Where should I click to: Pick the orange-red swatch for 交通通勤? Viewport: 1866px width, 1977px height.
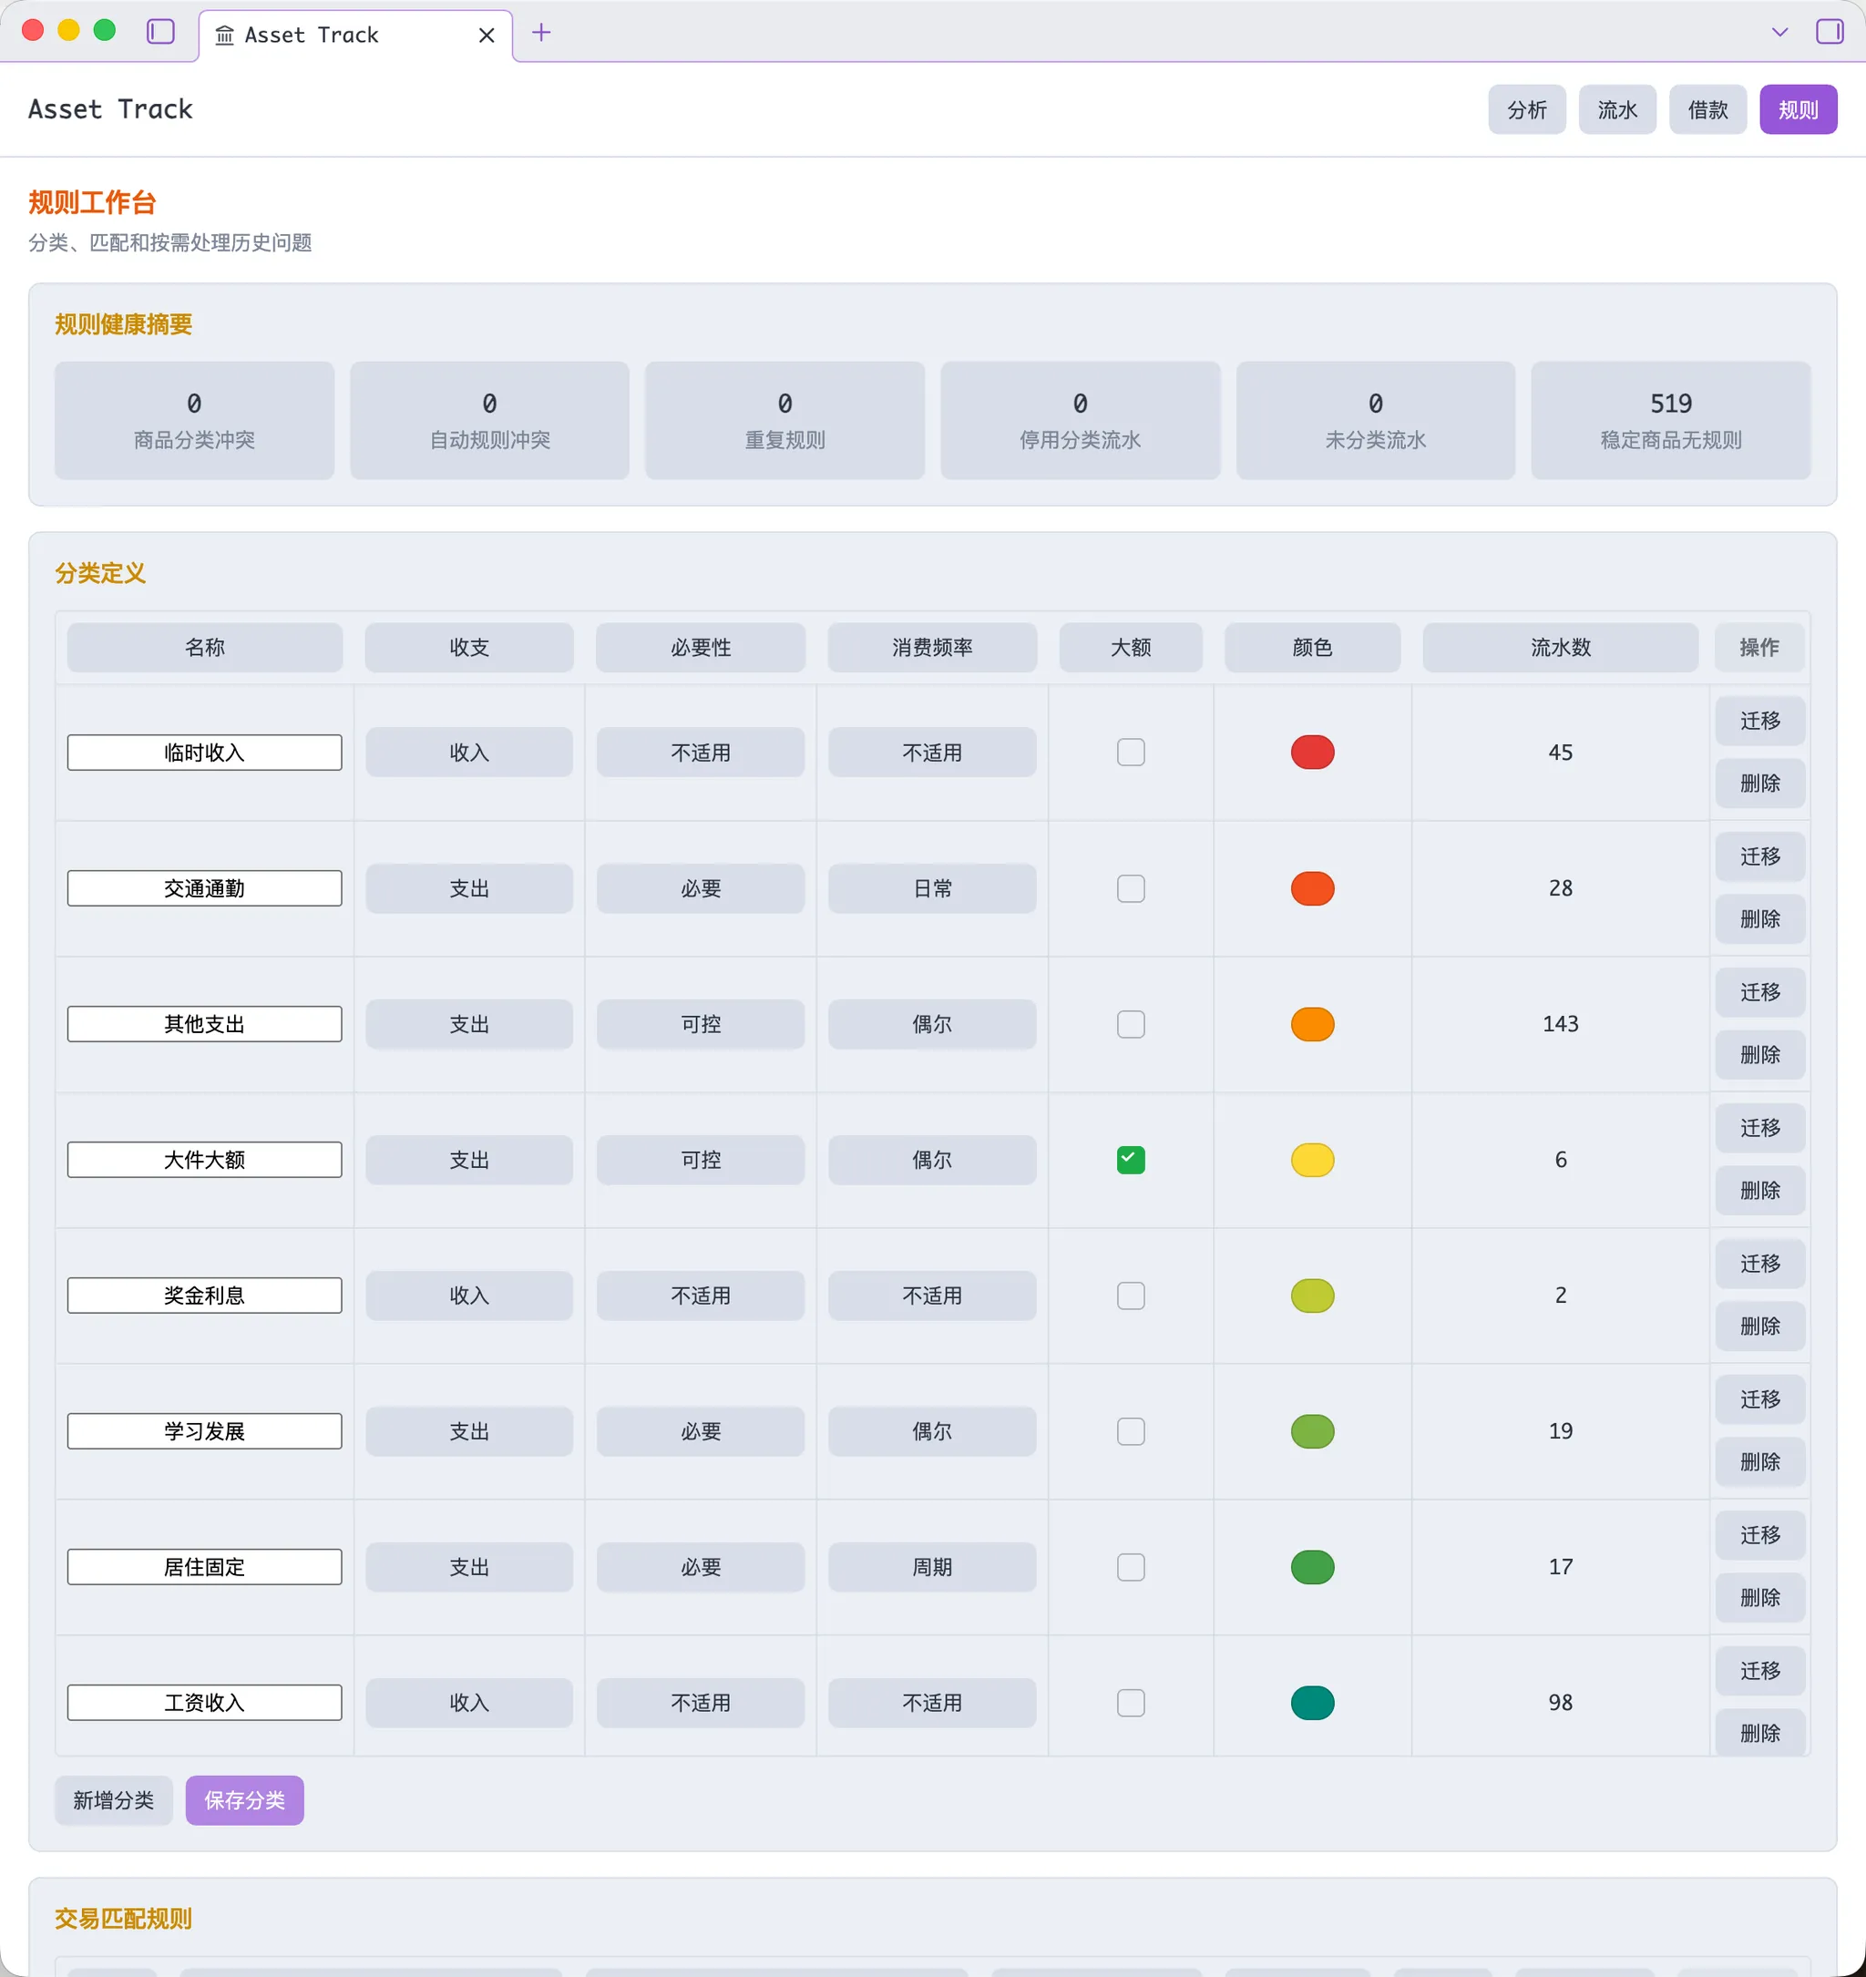1312,888
